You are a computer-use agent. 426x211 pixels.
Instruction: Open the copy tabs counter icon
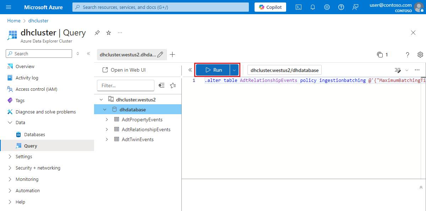point(382,55)
